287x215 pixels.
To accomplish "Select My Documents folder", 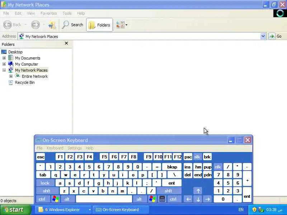I will (28, 58).
